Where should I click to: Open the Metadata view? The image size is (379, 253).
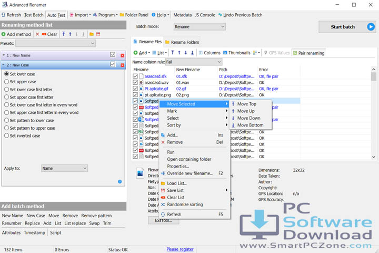coord(183,15)
